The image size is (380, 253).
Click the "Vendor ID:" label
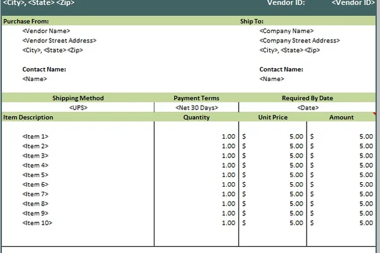pyautogui.click(x=286, y=3)
